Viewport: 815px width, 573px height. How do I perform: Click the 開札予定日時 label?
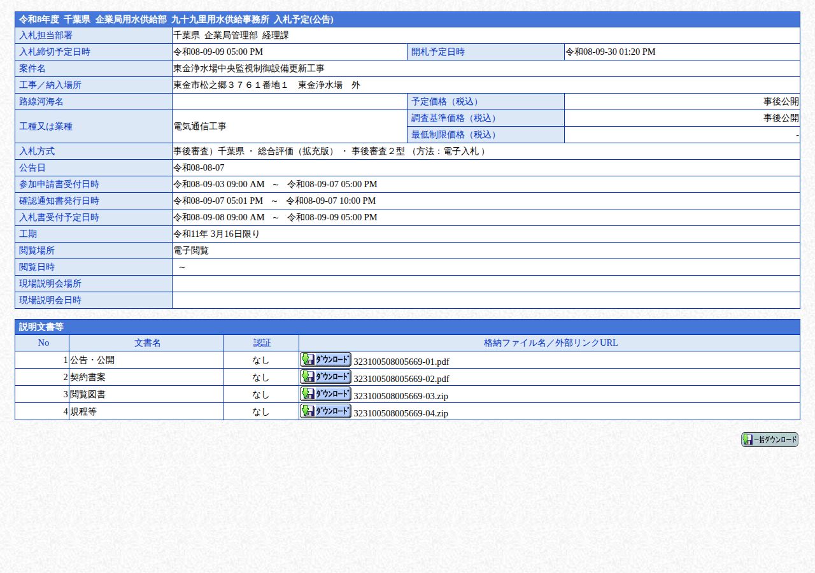click(486, 52)
